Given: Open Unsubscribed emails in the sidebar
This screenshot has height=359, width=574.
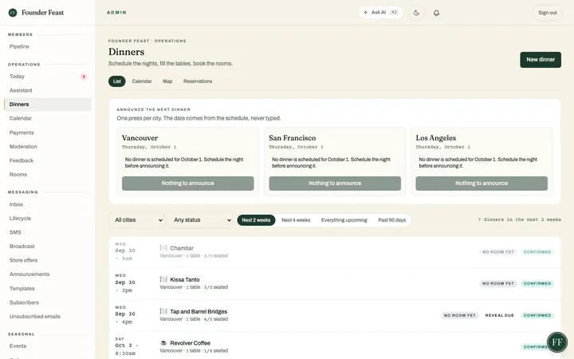Looking at the screenshot, I should click(48, 317).
